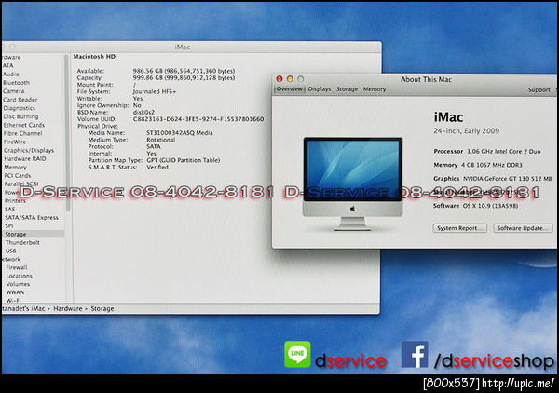Close the About This Mac window

(x=279, y=79)
